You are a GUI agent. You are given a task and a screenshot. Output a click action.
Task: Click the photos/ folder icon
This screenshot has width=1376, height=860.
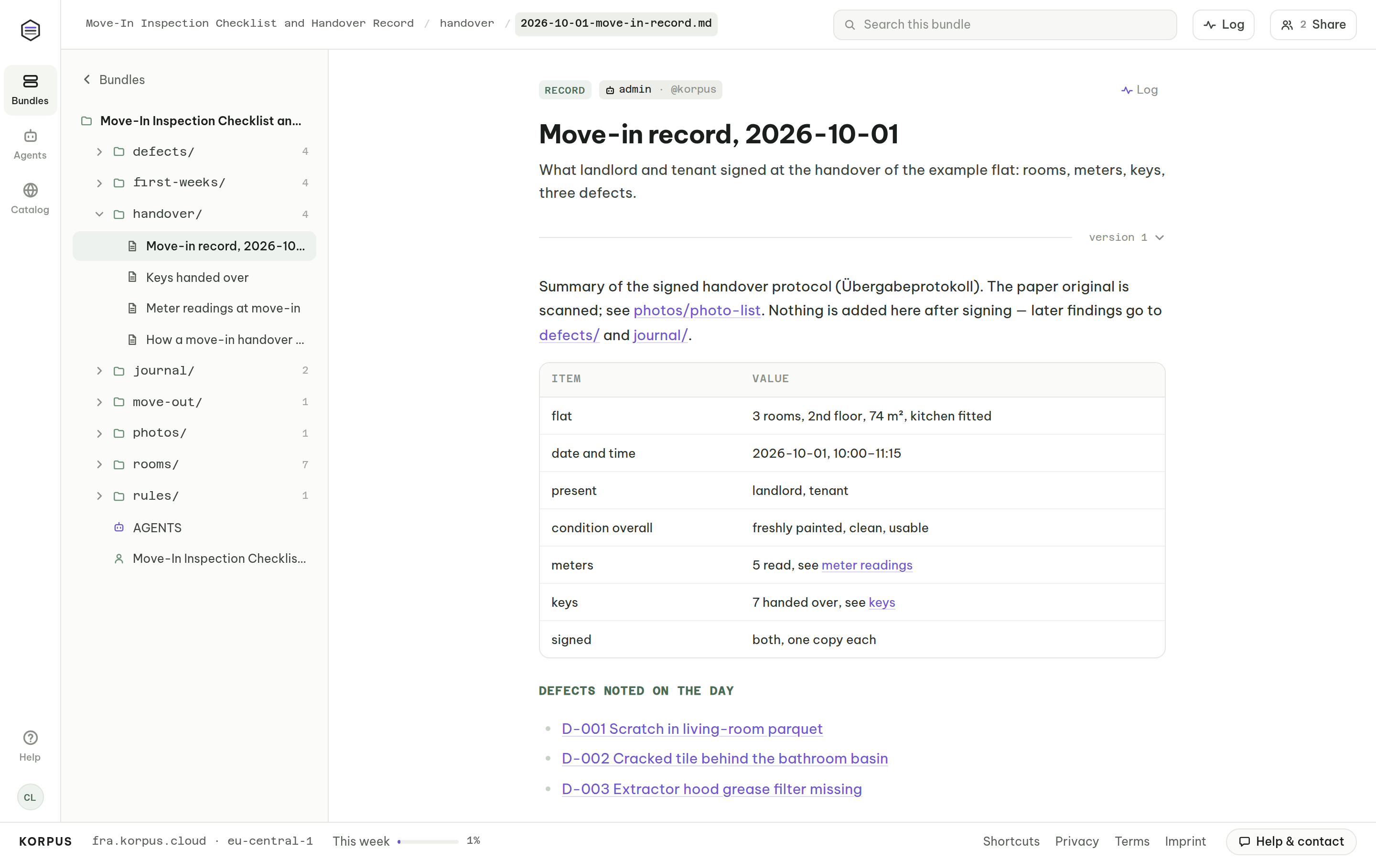point(119,433)
